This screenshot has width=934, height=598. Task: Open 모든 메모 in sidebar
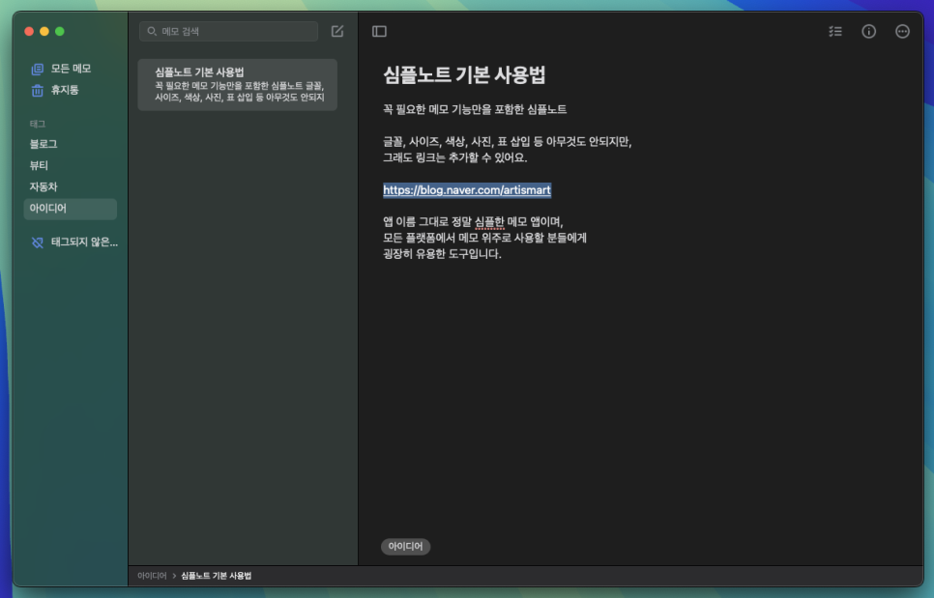click(x=71, y=69)
